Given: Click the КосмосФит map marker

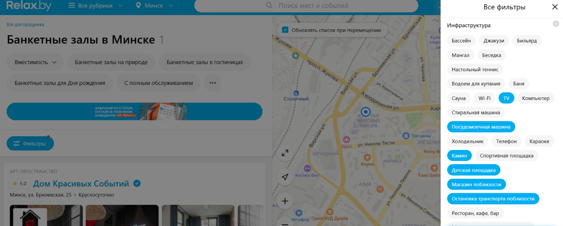Looking at the screenshot, I should (308, 168).
